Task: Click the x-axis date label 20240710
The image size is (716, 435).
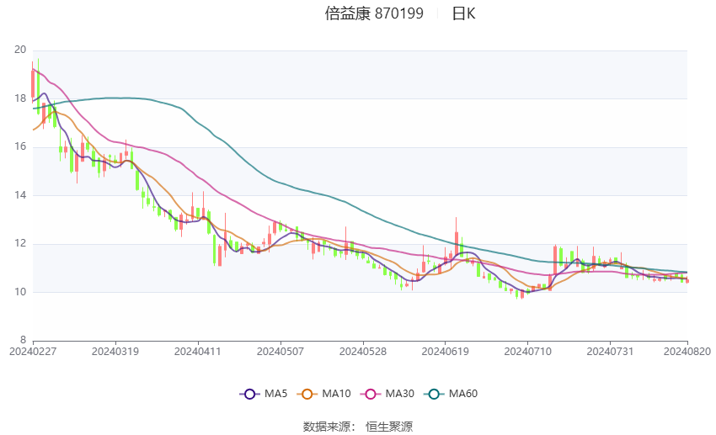Action: click(528, 352)
